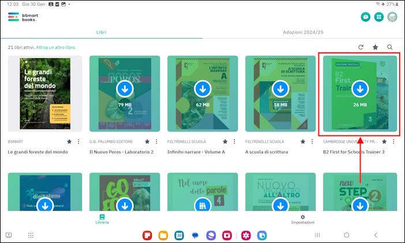Download Nuovo Incontro all'Altro book

[280, 205]
